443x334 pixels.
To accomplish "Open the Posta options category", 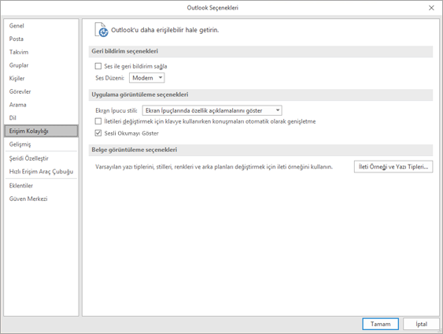I will [x=41, y=39].
